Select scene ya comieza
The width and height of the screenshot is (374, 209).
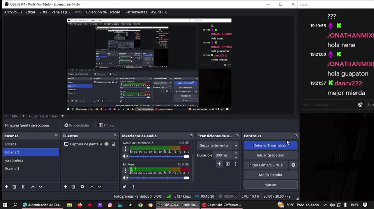(31, 160)
